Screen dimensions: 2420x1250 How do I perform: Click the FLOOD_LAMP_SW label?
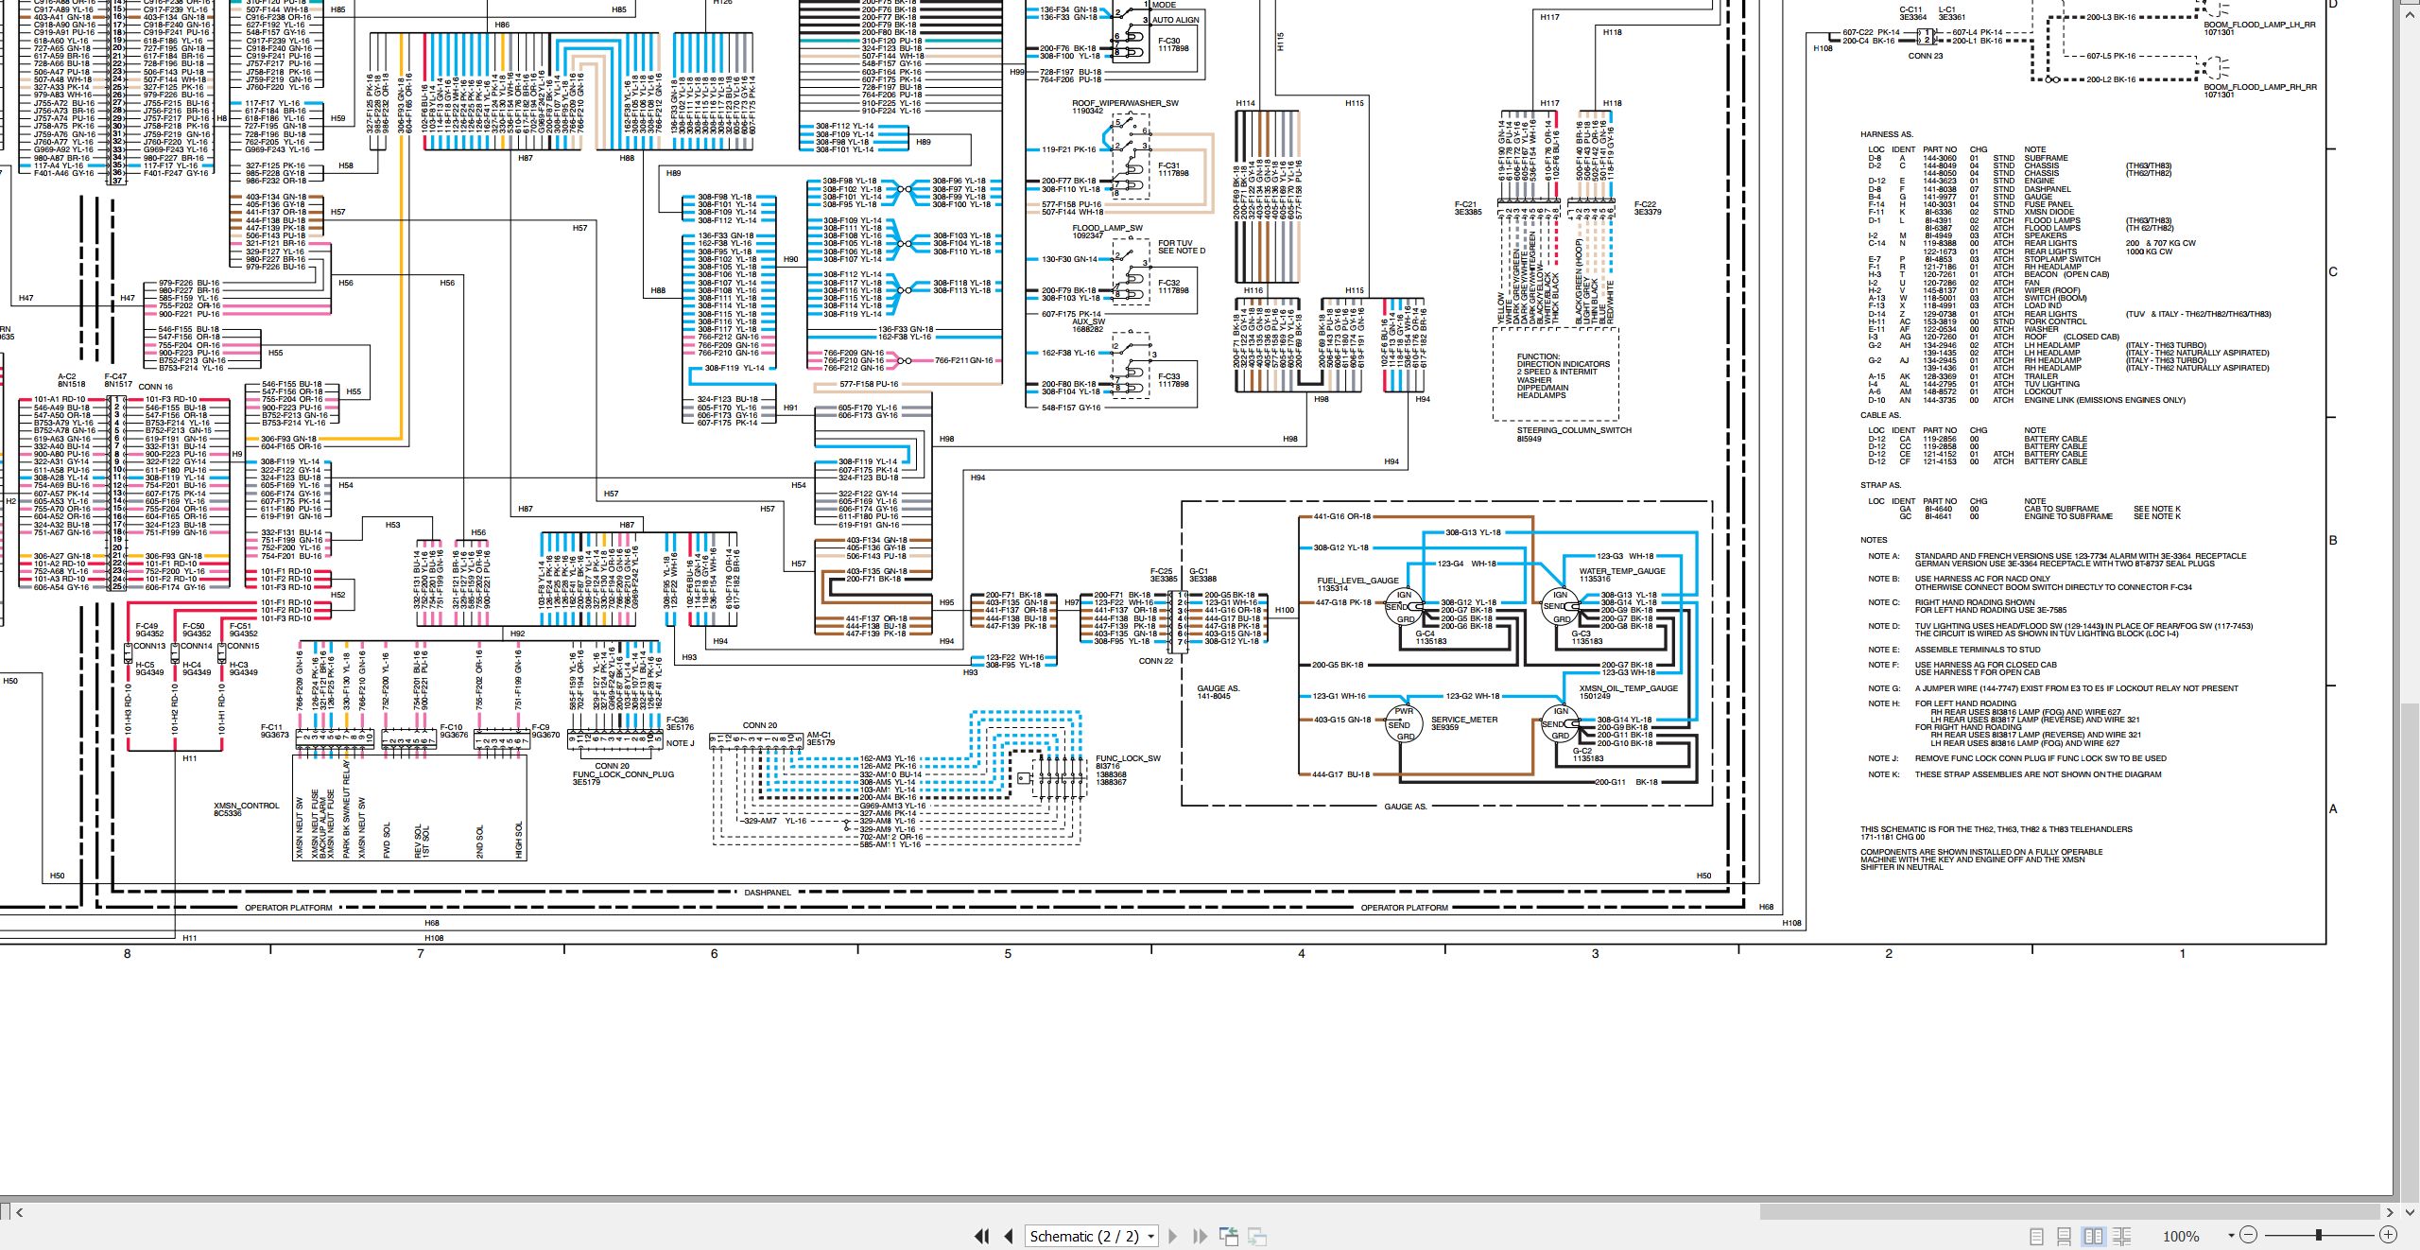[1107, 228]
